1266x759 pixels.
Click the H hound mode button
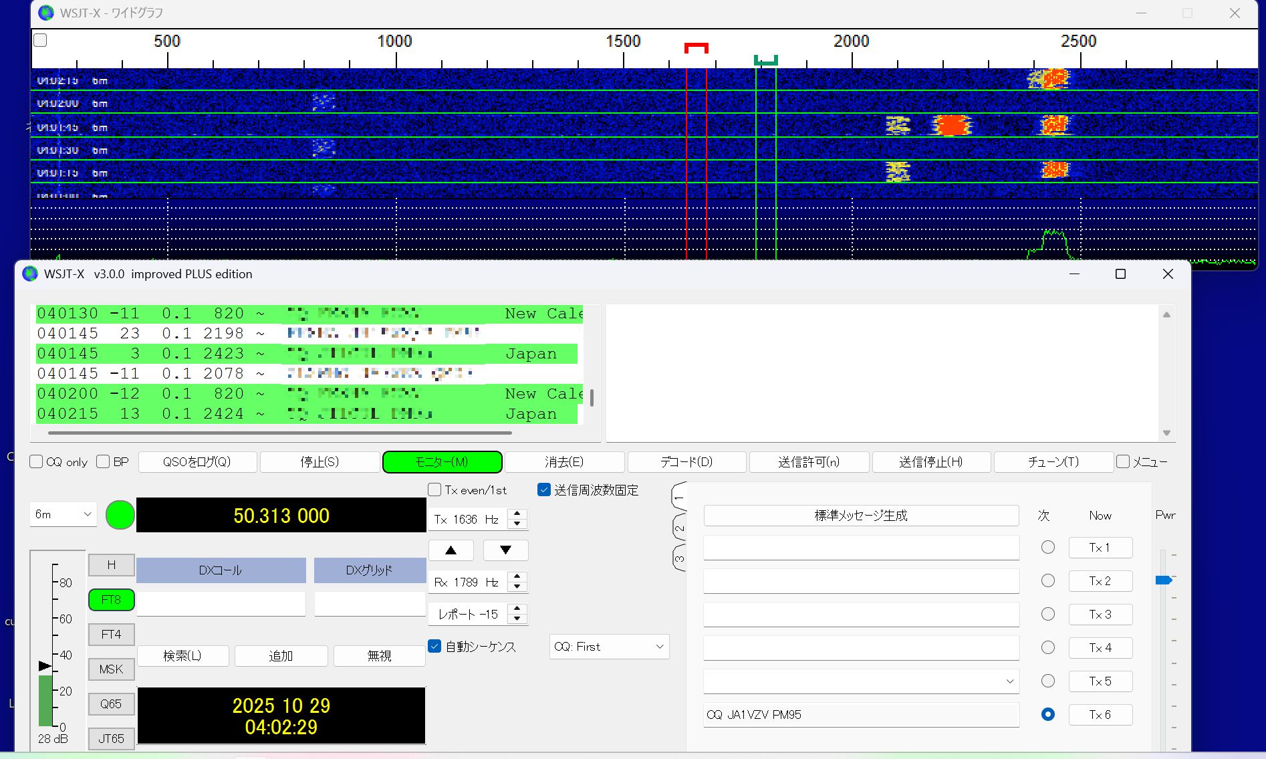click(x=111, y=565)
